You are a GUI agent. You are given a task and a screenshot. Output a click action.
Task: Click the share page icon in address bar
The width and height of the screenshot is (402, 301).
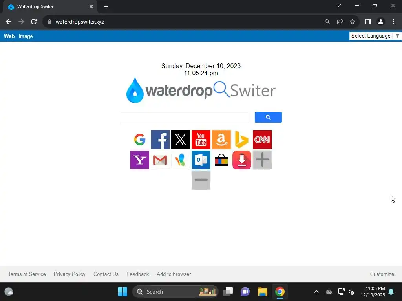coord(340,22)
